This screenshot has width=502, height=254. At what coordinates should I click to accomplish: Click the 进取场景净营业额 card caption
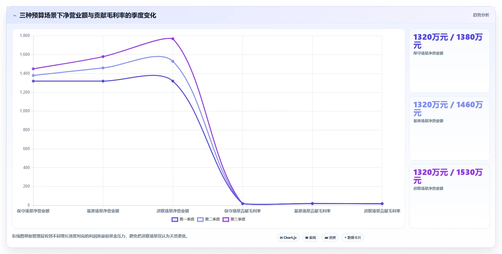pos(428,189)
